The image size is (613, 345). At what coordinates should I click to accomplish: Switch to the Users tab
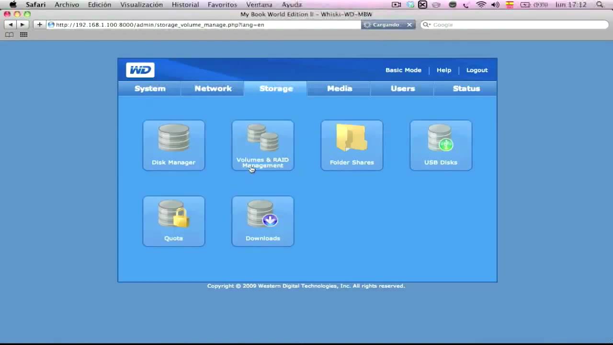point(403,89)
